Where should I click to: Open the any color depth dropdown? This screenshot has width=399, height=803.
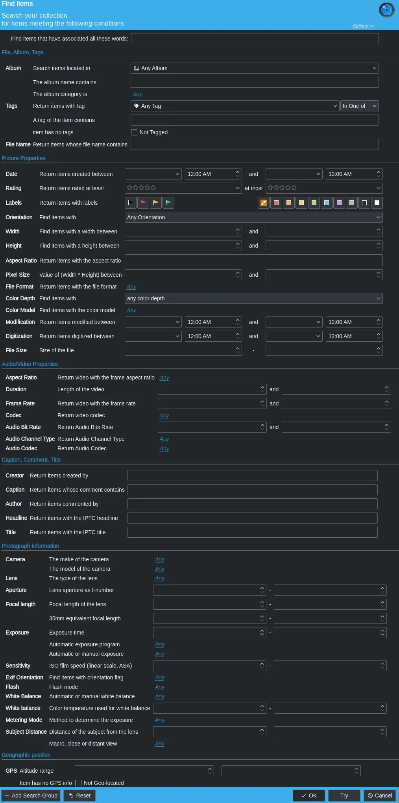[x=253, y=298]
